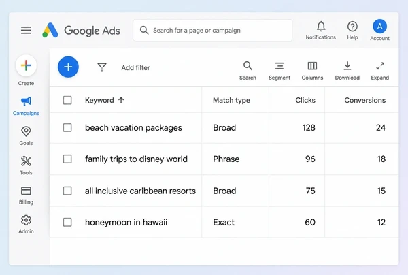The image size is (408, 275).
Task: Check the honeymoon in hawaii row
Action: [67, 222]
